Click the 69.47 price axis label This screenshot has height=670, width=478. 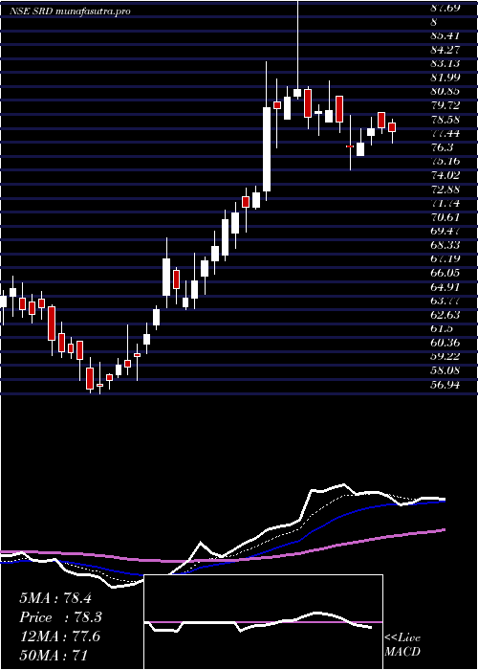click(445, 232)
